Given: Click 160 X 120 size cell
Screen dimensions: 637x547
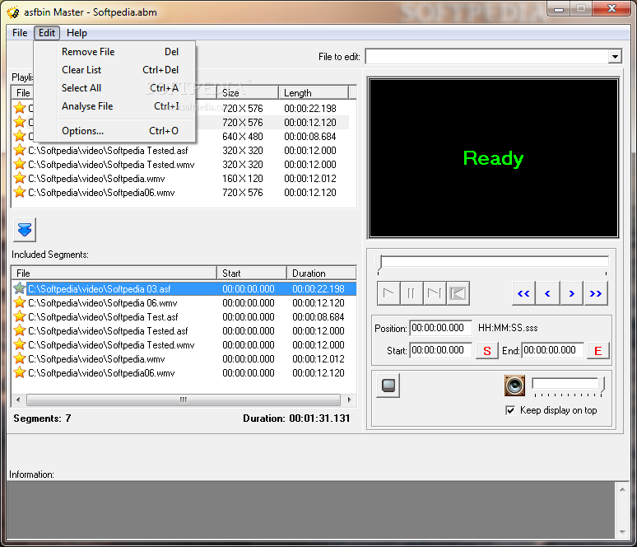Looking at the screenshot, I should 243,179.
